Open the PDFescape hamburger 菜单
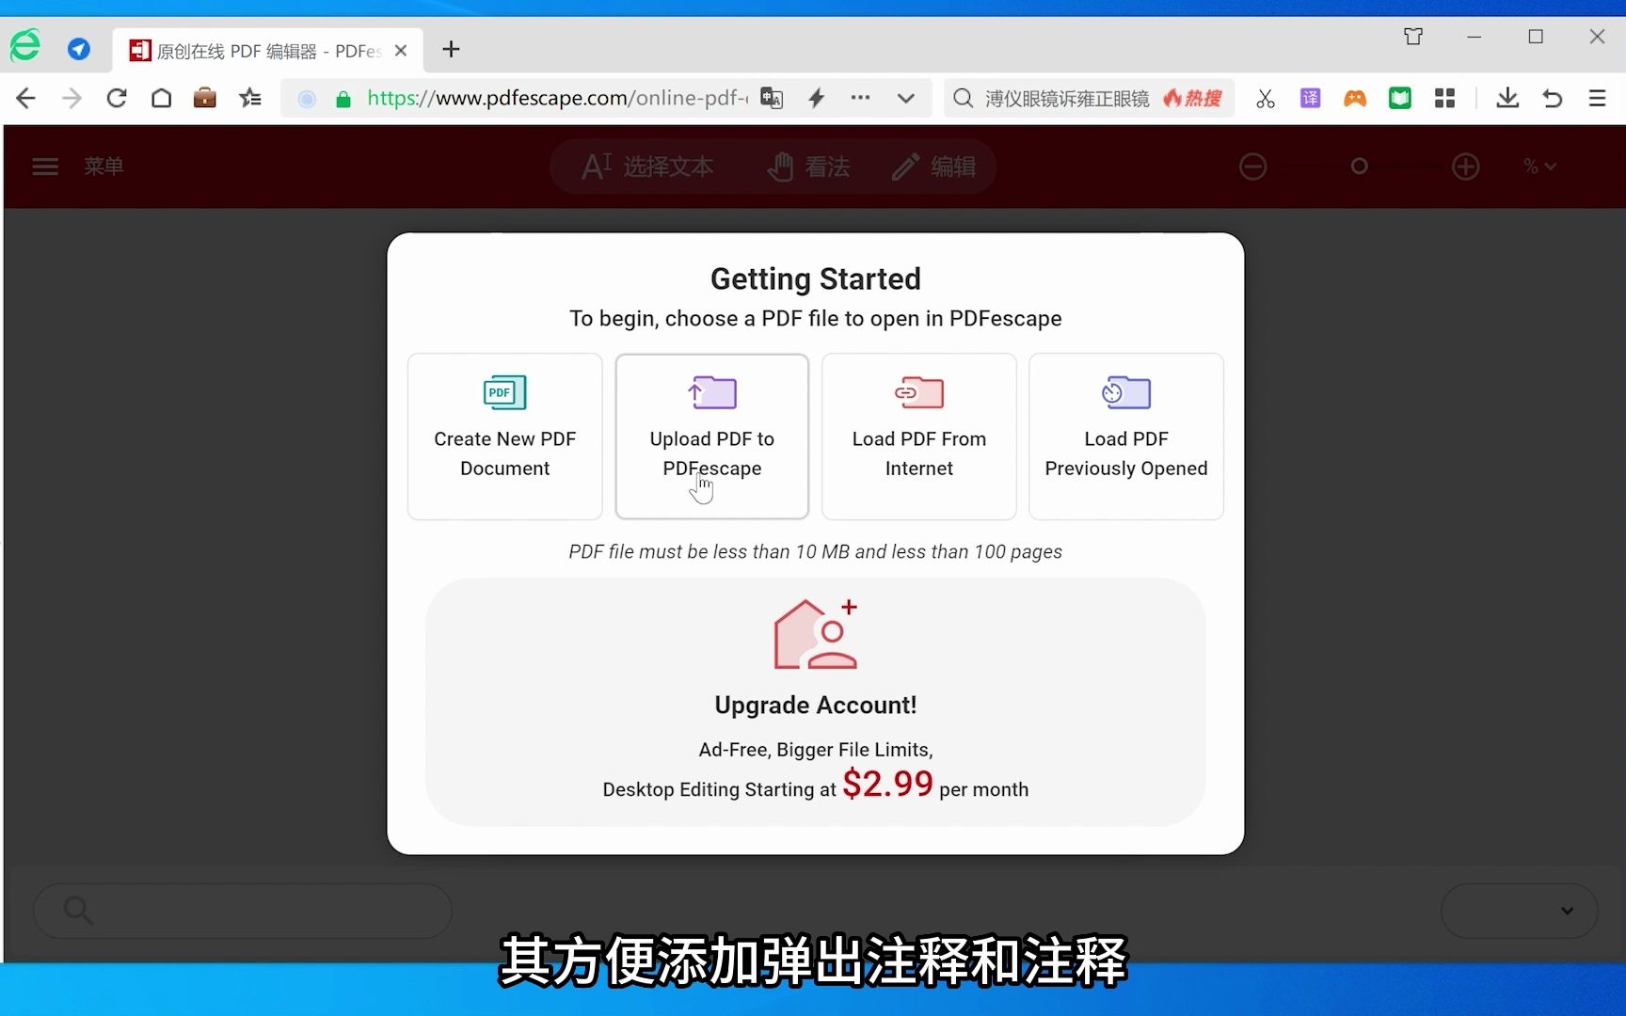The width and height of the screenshot is (1626, 1016). click(44, 166)
